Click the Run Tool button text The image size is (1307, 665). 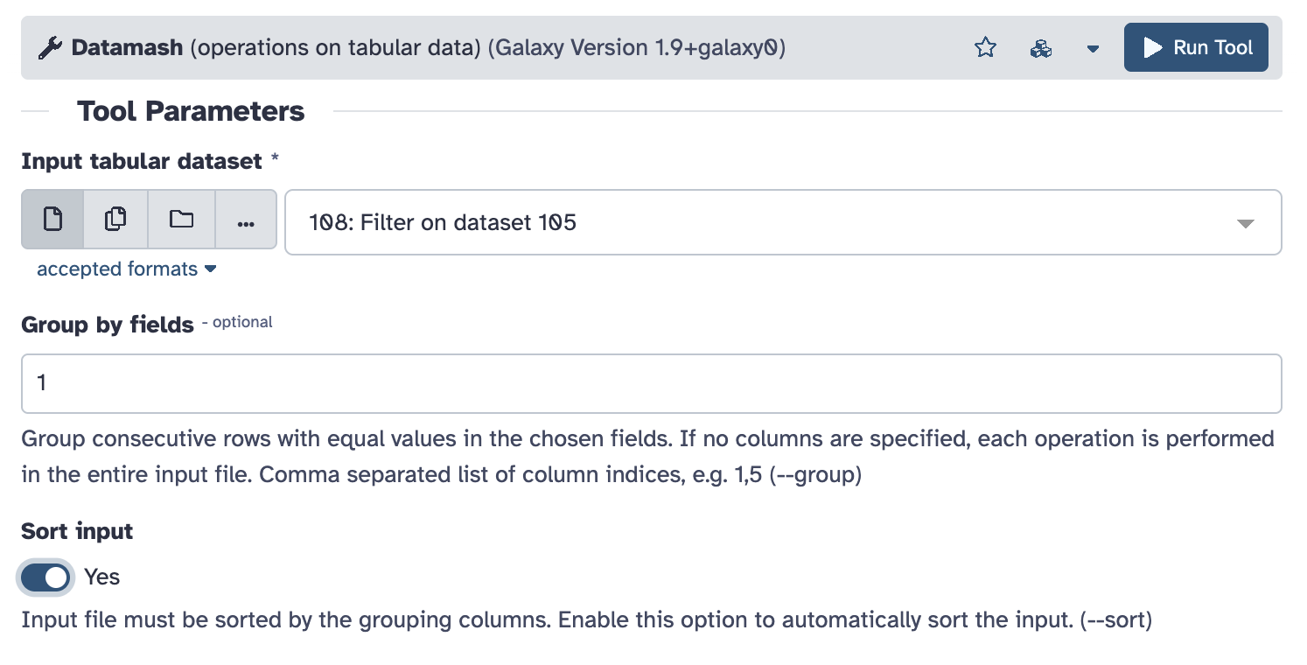(x=1213, y=48)
